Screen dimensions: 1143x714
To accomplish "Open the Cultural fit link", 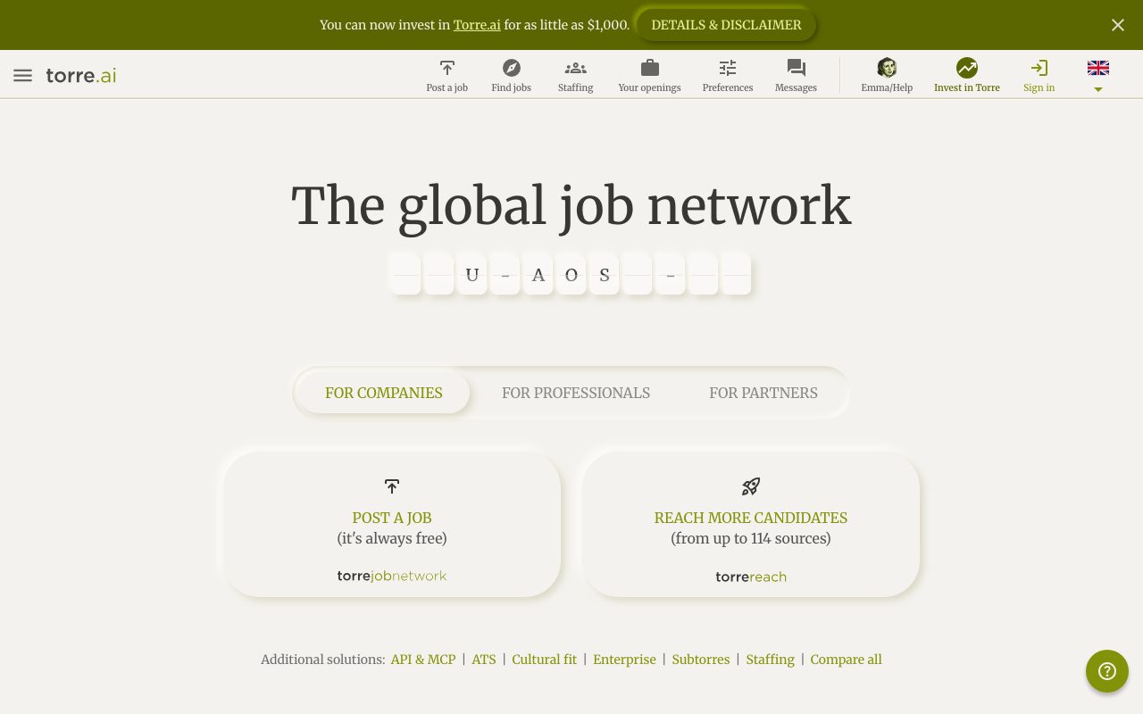I will tap(545, 660).
